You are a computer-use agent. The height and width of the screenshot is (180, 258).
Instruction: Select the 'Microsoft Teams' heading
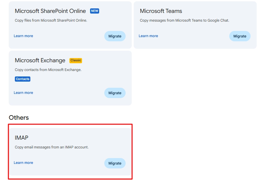[161, 11]
